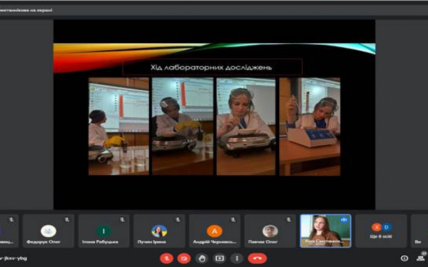Turn on the camera in call controls

click(x=184, y=258)
